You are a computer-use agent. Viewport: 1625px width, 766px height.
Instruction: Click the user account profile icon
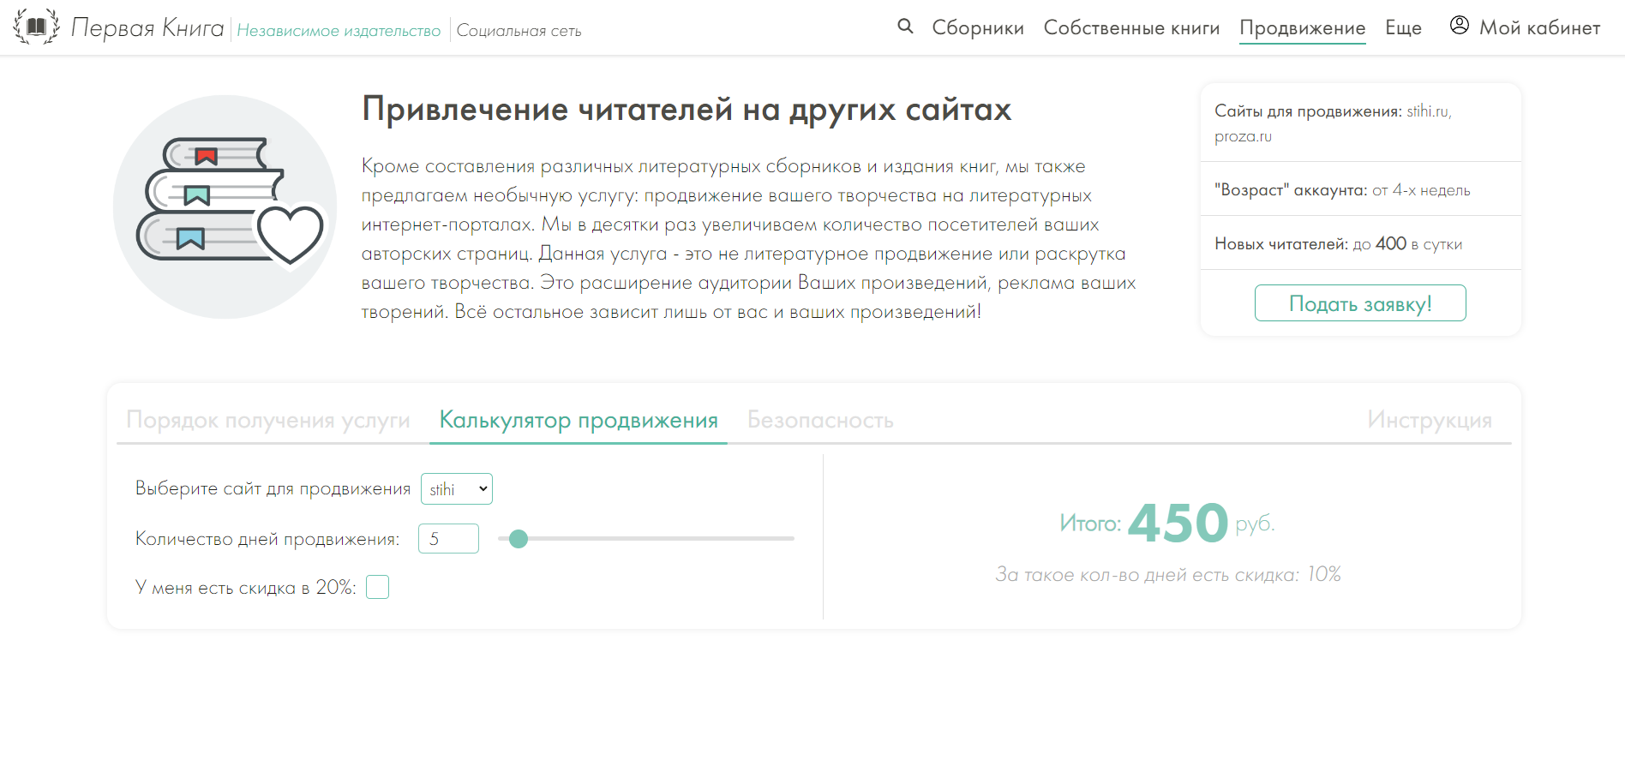click(1459, 26)
